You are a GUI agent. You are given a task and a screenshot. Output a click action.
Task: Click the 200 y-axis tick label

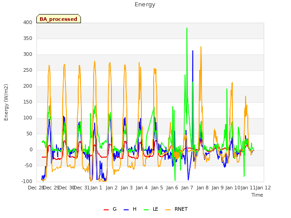coord(28,86)
